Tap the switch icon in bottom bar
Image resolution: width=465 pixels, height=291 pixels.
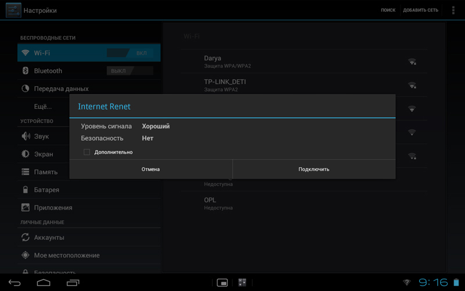tap(242, 282)
